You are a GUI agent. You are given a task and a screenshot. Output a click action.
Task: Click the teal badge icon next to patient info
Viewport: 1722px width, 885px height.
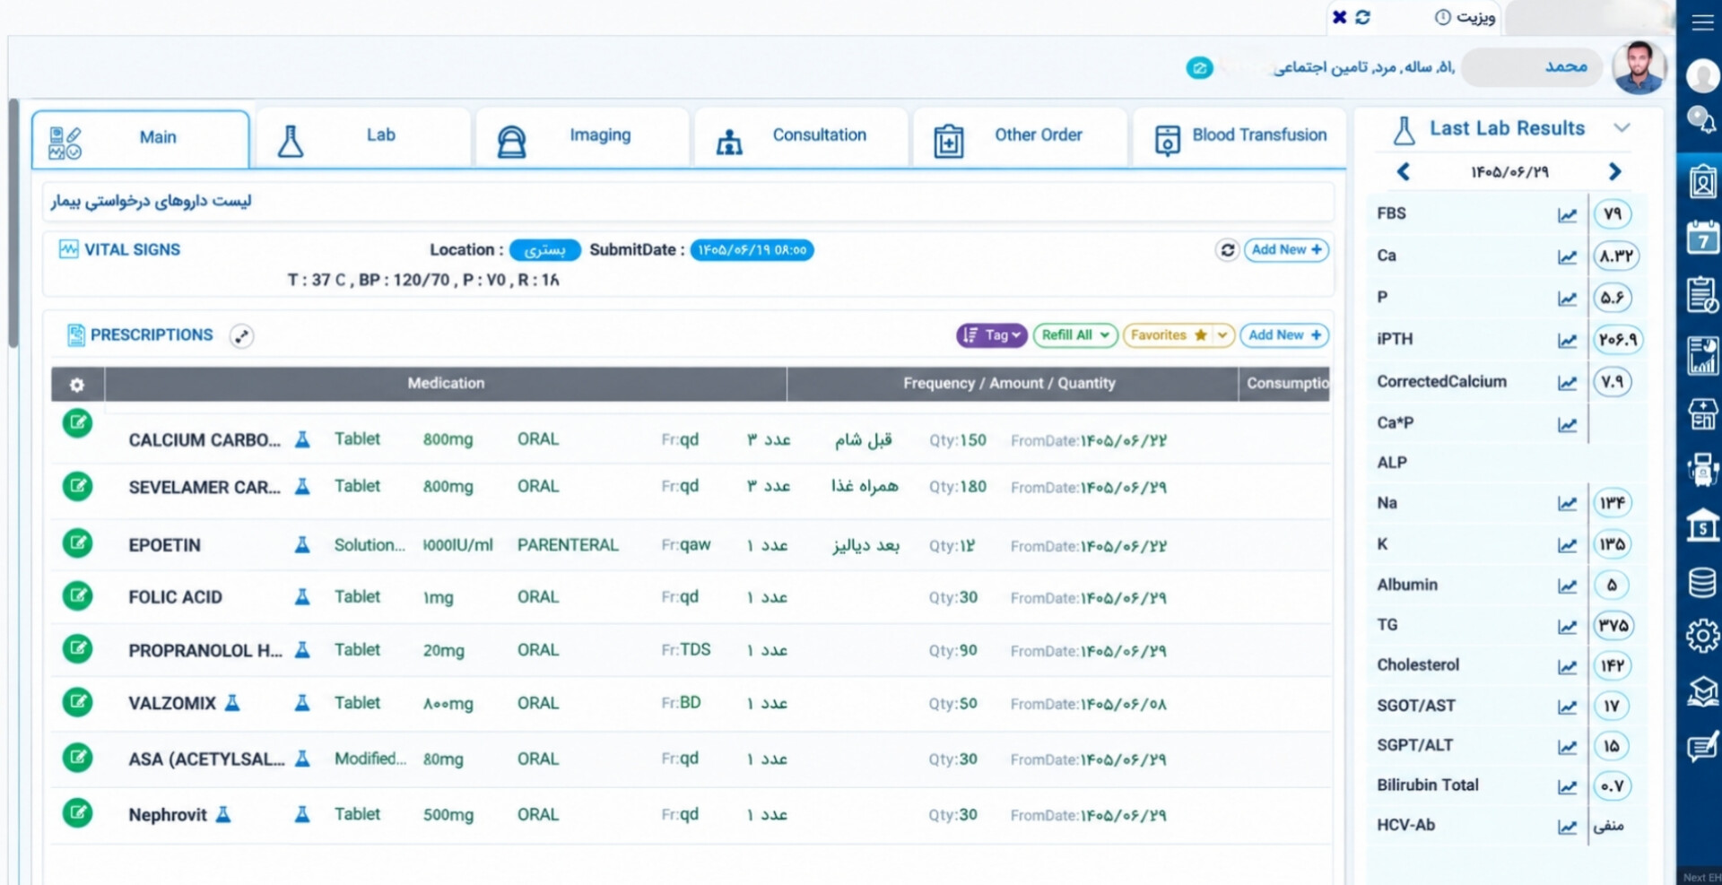1199,67
